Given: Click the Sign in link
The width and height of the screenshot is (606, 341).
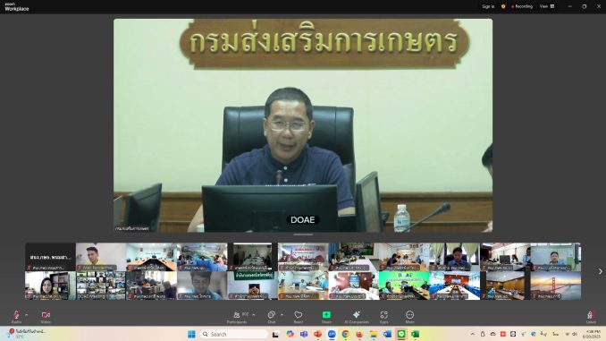Looking at the screenshot, I should [488, 6].
